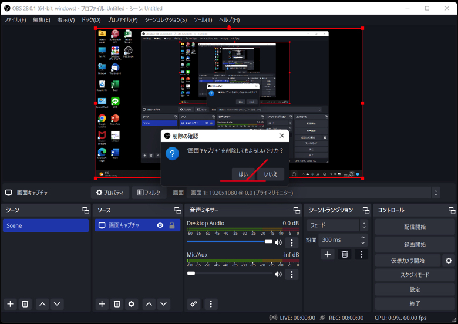Viewport: 458px width, 324px height.
Task: Click the CPU 0.9%, 60.00 fps status
Action: tap(400, 318)
